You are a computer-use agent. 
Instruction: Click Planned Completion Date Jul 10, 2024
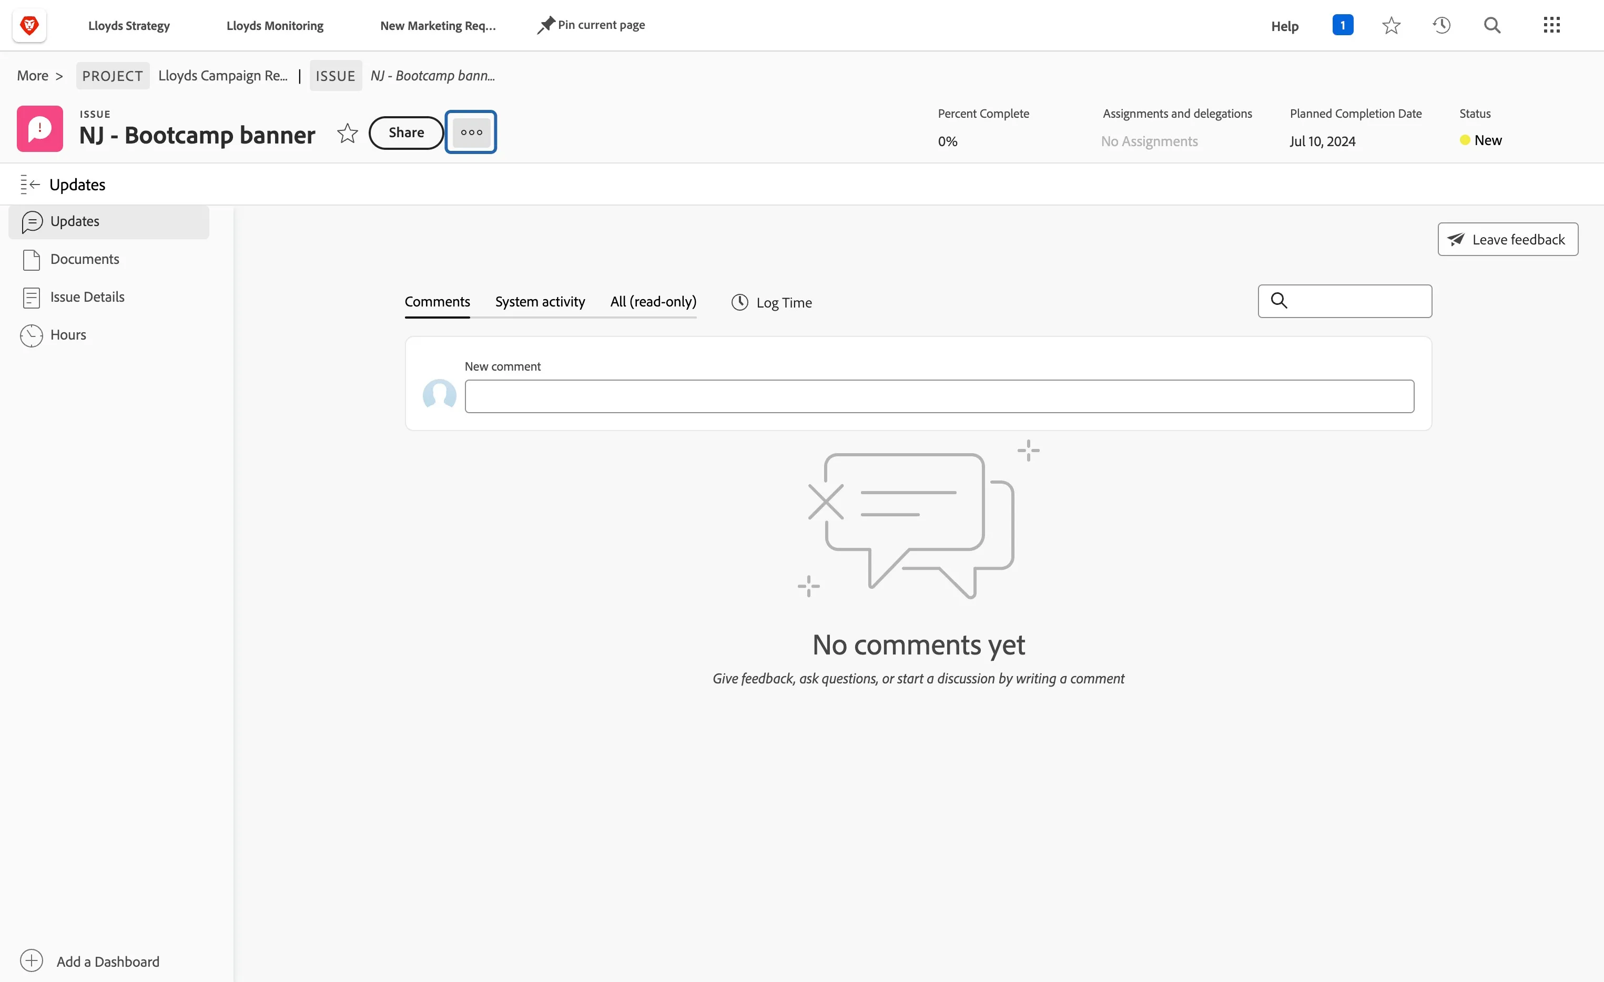pos(1322,141)
